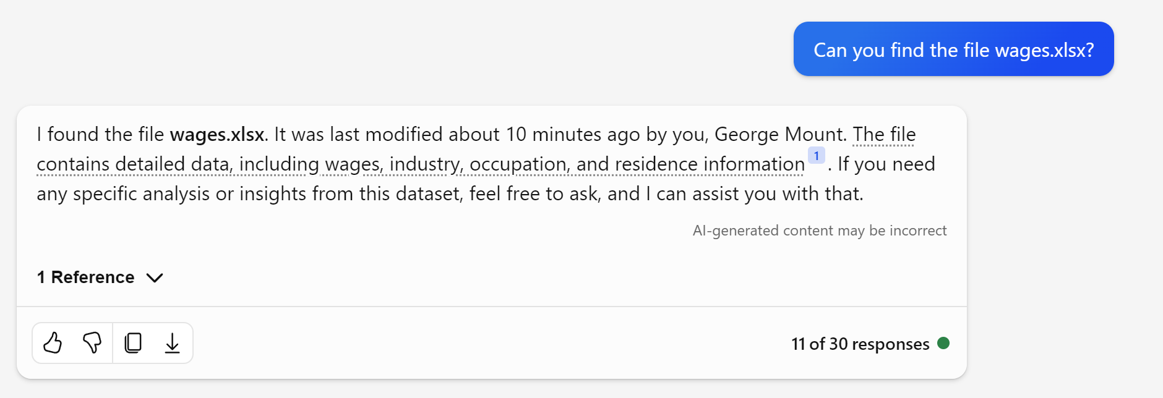Image resolution: width=1163 pixels, height=398 pixels.
Task: Click the user's 'Can you find the file wages.xlsx?' bubble
Action: pyautogui.click(x=953, y=49)
